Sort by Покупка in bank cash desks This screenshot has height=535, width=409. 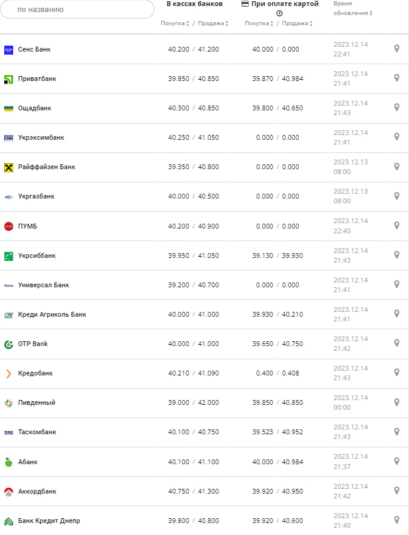pos(175,23)
